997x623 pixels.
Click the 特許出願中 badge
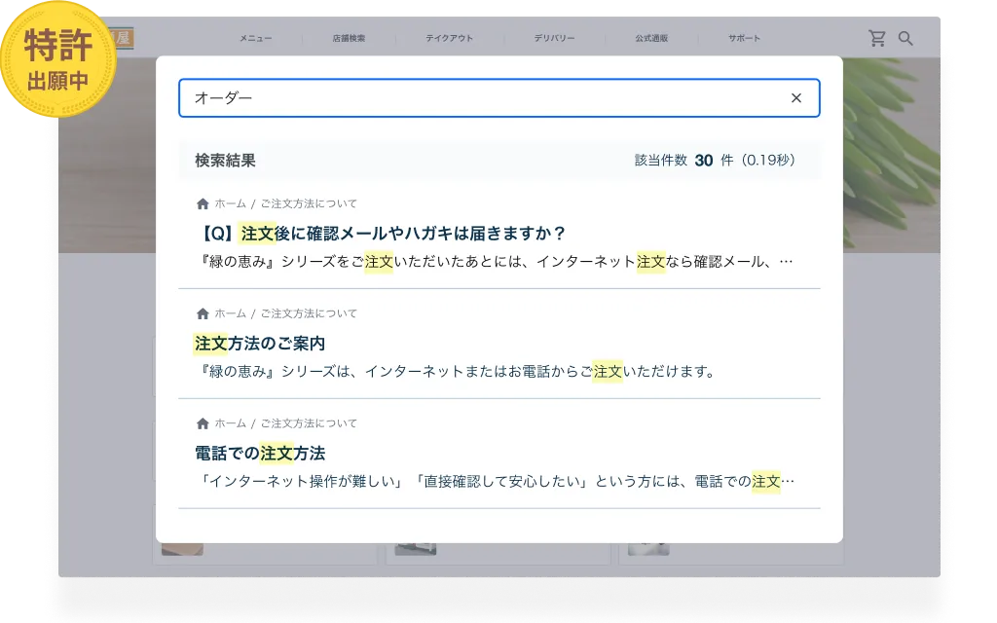click(60, 55)
